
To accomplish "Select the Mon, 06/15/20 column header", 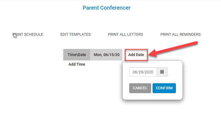I will click(x=107, y=55).
